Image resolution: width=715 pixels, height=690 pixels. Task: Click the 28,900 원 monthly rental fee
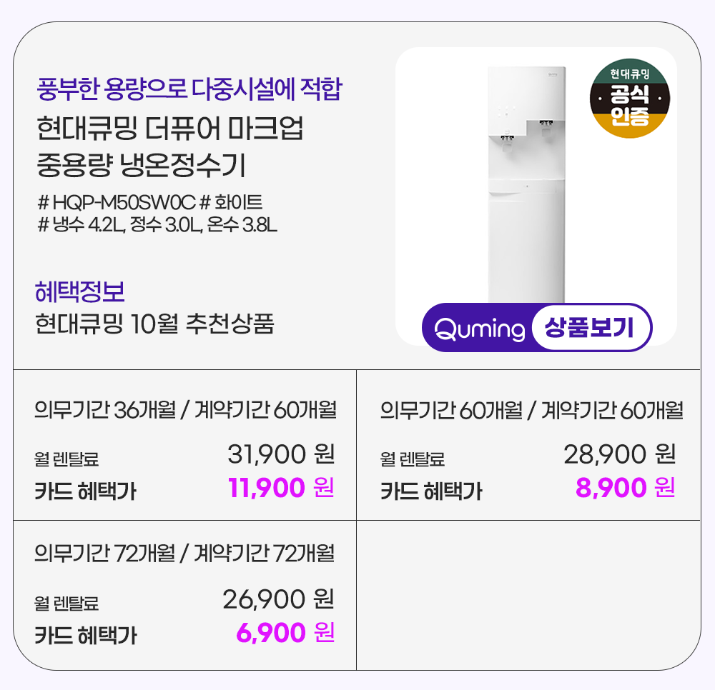[x=619, y=454]
